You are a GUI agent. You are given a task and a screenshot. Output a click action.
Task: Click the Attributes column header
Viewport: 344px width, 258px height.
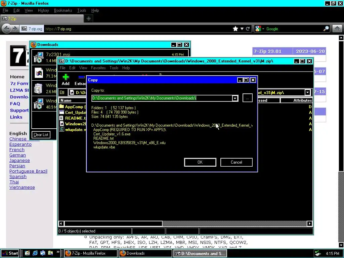pos(296,100)
